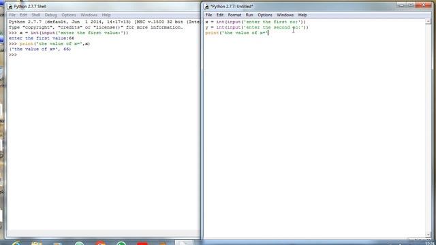Open Options menu in Untitled editor window
Screen dimensions: 436x245
tap(265, 15)
